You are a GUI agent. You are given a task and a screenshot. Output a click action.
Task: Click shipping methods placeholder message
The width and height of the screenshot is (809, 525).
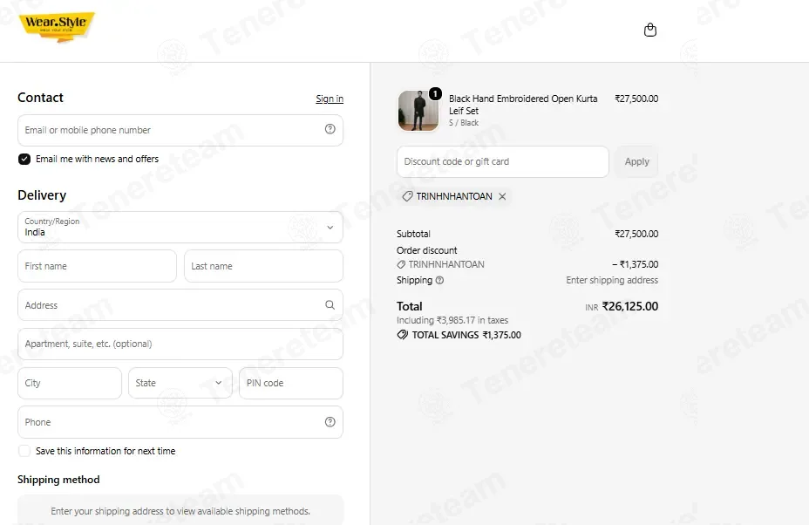point(180,511)
